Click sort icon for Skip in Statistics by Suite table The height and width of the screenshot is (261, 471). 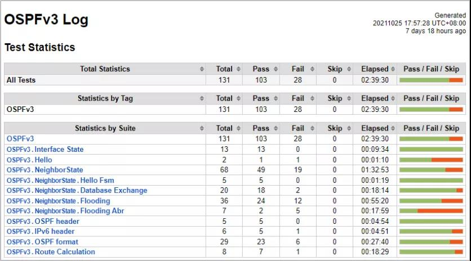click(x=350, y=129)
